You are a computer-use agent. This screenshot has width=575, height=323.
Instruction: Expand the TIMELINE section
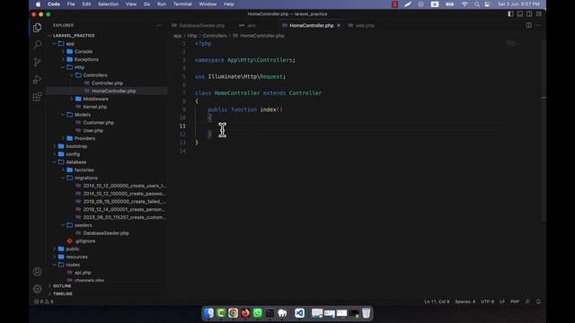[x=62, y=293]
